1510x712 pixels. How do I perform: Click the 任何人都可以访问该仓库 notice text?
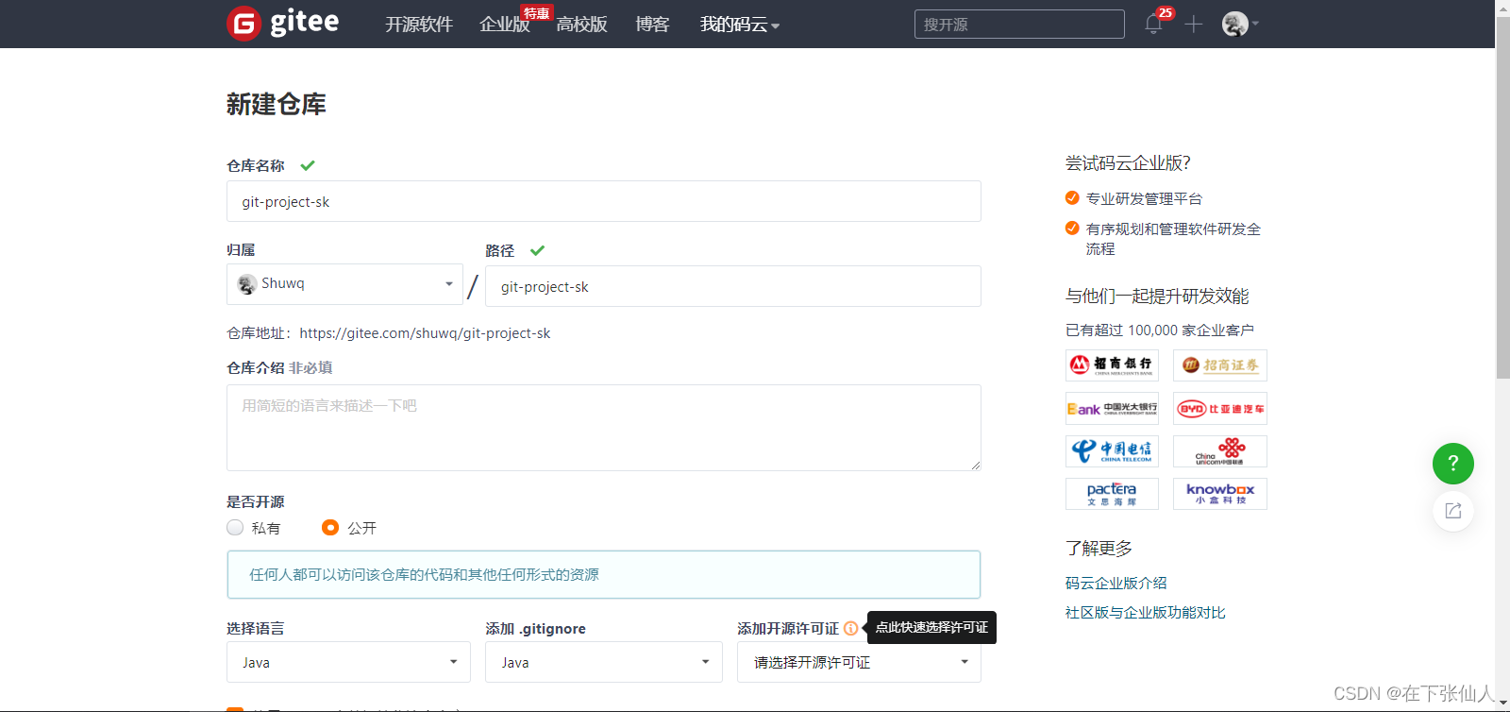click(424, 574)
